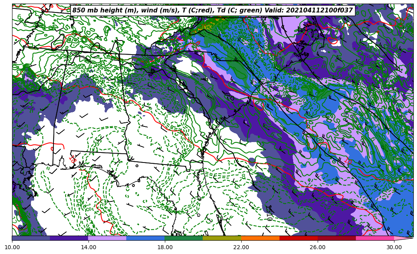417x254 pixels.
Task: Select the dark red 26–28 colorbar segment
Action: pyautogui.click(x=337, y=238)
